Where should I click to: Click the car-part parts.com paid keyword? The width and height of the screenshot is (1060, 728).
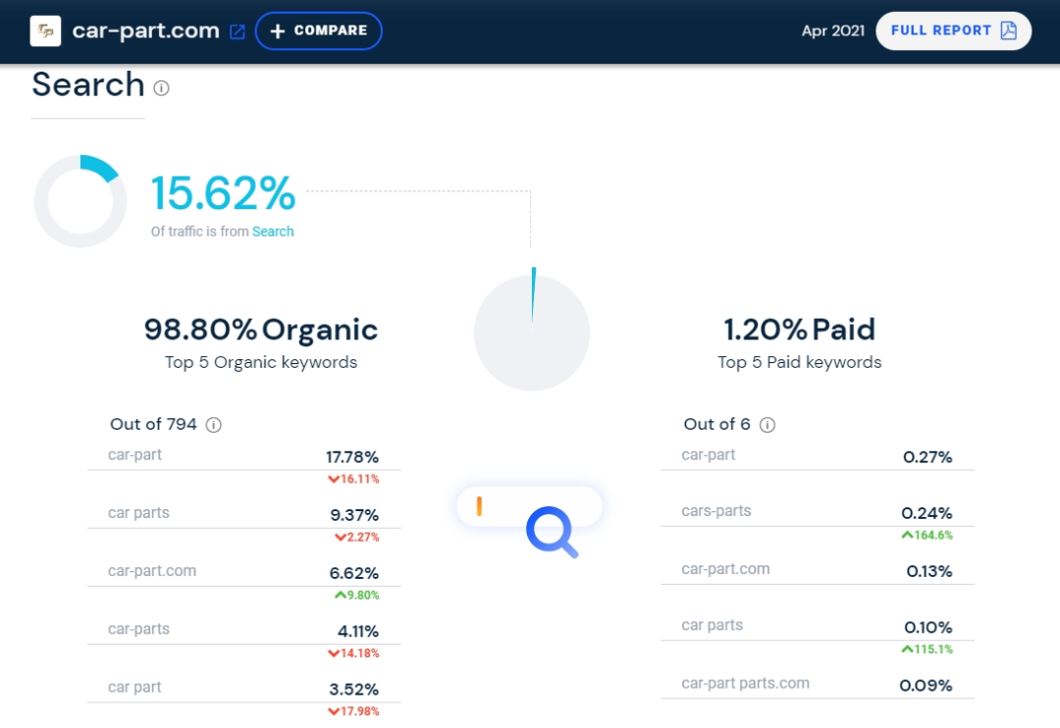click(x=745, y=683)
